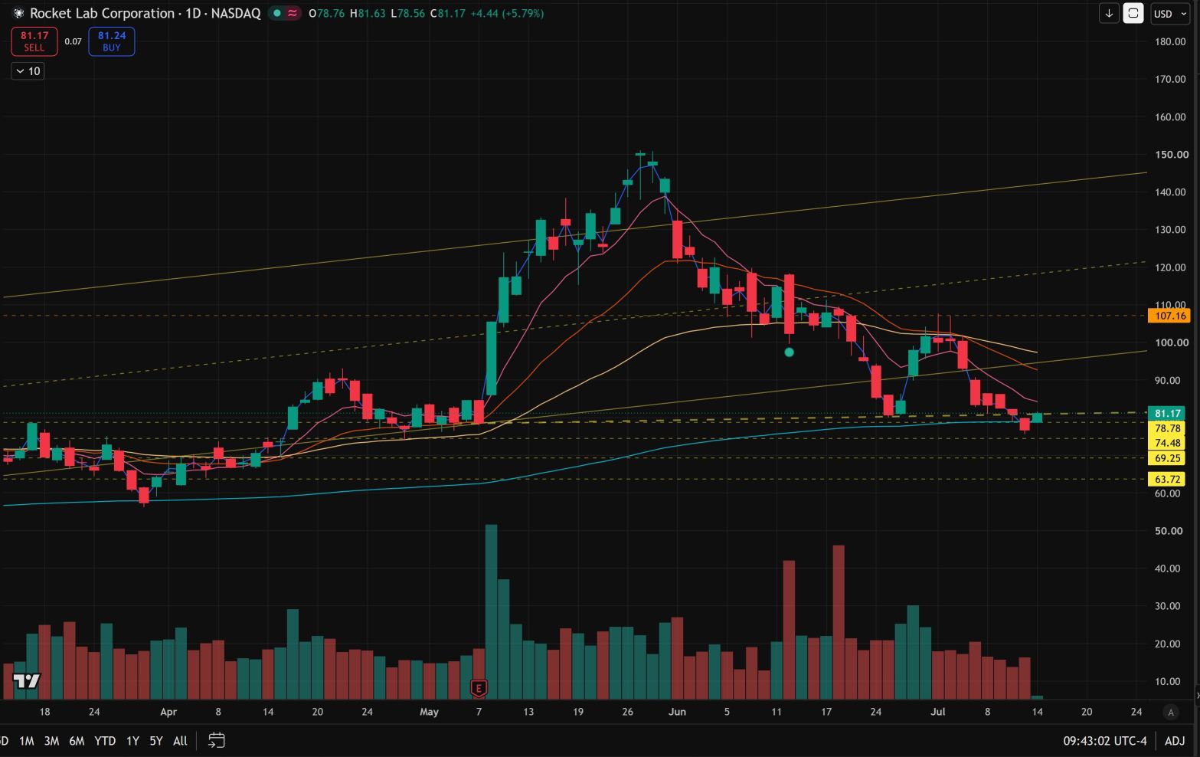Click the Jul label on time axis
1200x757 pixels.
937,712
